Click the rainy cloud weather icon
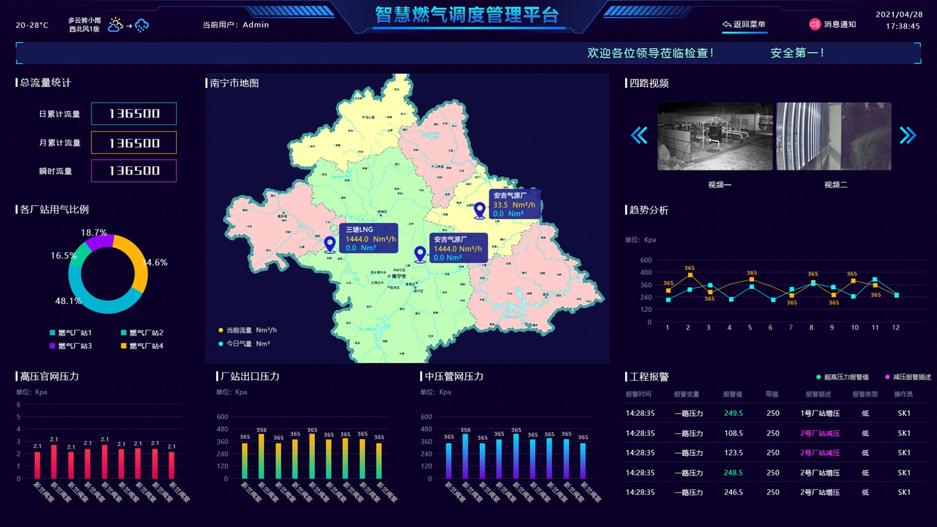Image resolution: width=937 pixels, height=527 pixels. point(142,25)
